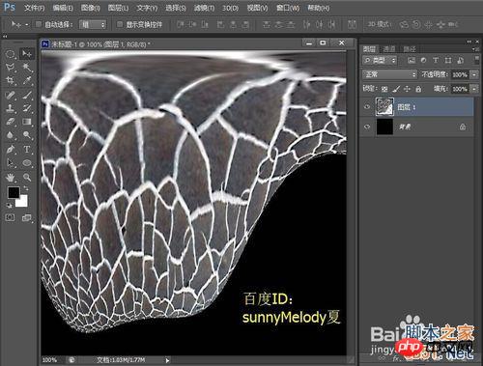Select the Polygonal Lasso tool

[11, 68]
